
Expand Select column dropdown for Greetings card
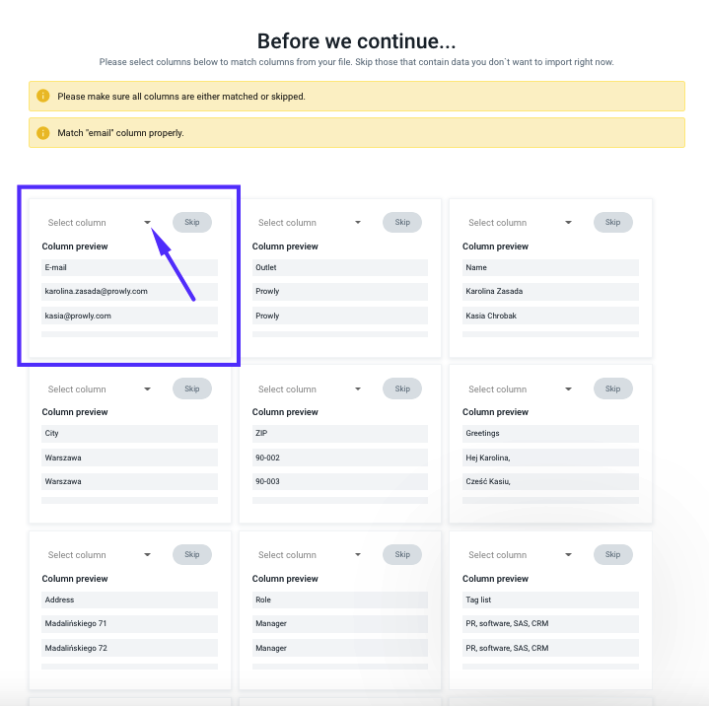pyautogui.click(x=520, y=388)
